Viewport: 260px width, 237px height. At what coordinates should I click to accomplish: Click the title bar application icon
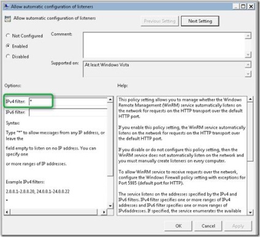tap(6, 7)
